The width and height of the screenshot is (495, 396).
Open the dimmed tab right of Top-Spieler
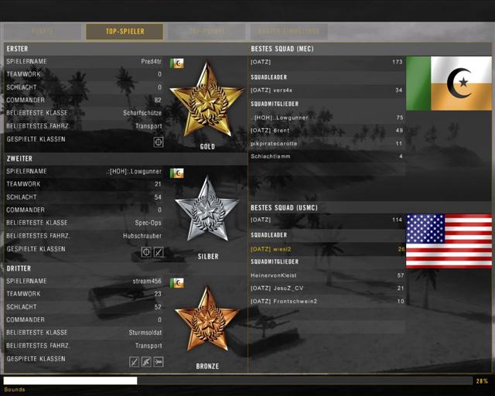(x=205, y=32)
